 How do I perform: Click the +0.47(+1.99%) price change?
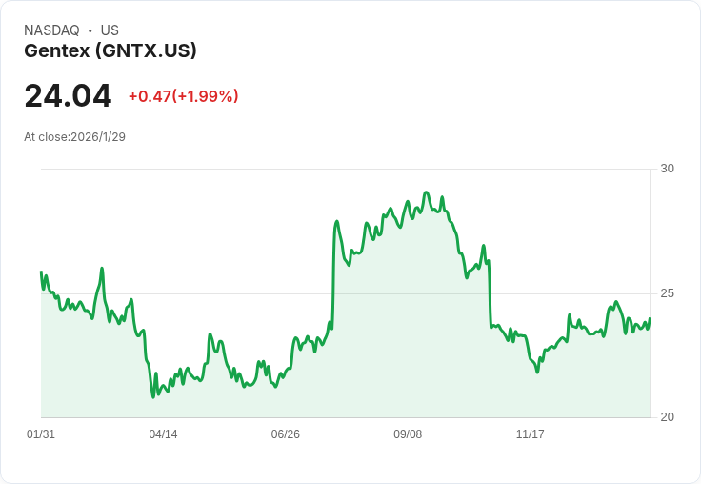coord(183,96)
